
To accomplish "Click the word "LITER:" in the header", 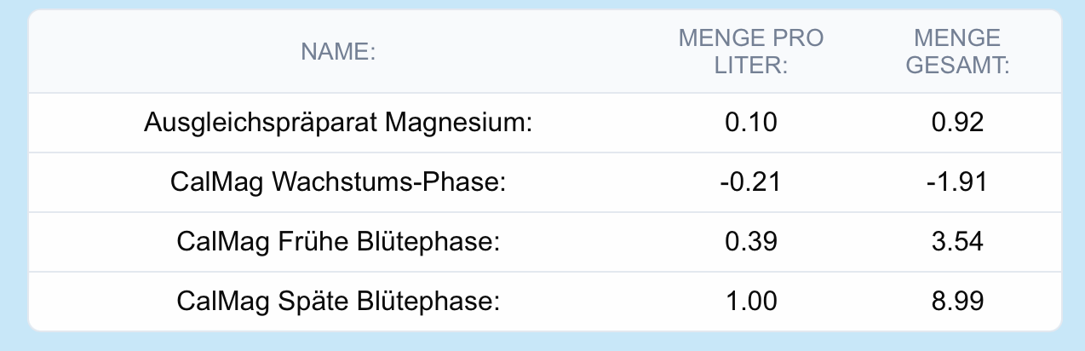I will 750,66.
